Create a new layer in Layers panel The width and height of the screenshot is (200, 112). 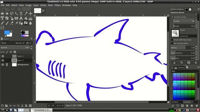(2, 106)
